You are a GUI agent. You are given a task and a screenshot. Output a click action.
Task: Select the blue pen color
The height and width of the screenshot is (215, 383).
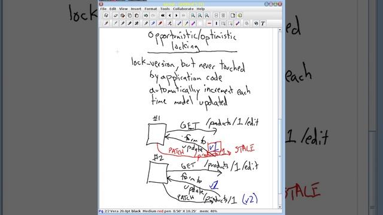[153, 23]
